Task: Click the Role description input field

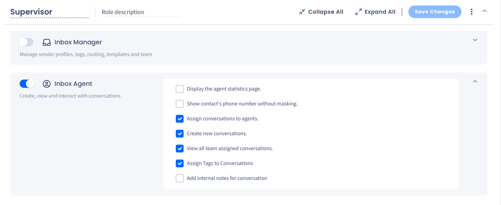Action: point(140,12)
